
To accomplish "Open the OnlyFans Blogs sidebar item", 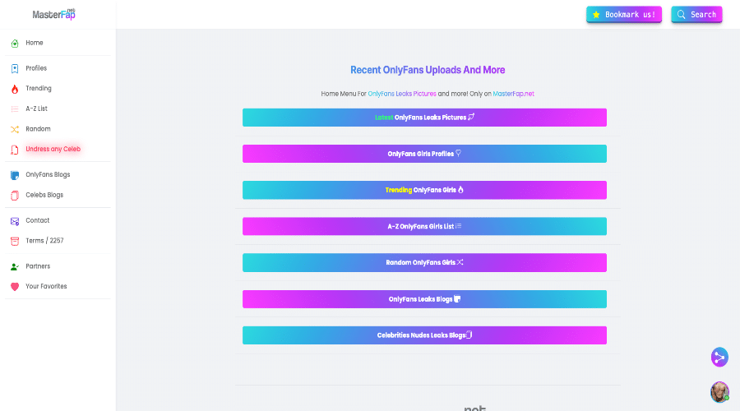I will [47, 175].
